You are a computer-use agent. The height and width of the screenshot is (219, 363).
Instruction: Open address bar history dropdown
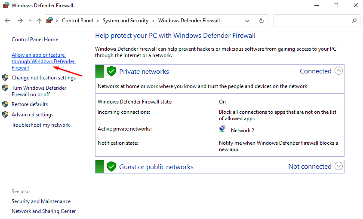coord(248,21)
